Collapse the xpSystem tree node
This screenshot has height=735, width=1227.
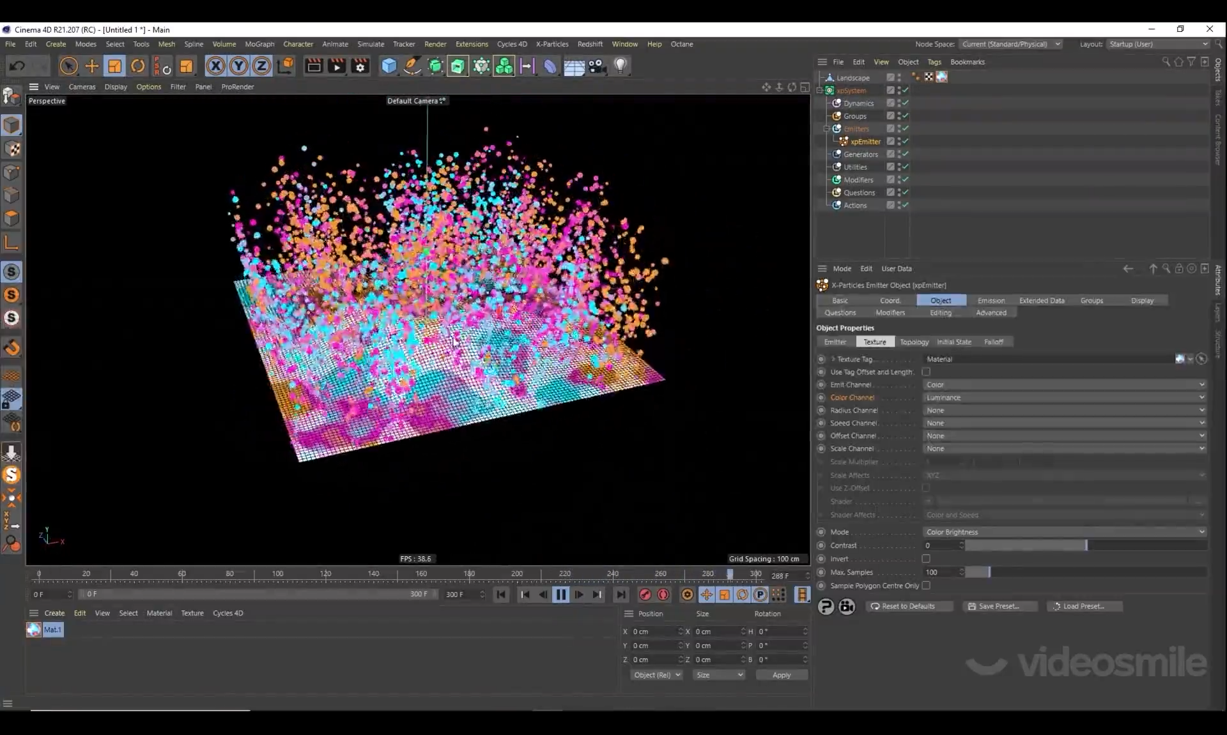[820, 91]
